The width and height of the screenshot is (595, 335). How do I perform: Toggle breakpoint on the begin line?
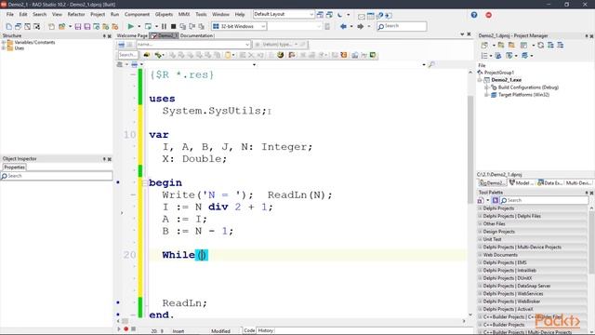click(118, 182)
